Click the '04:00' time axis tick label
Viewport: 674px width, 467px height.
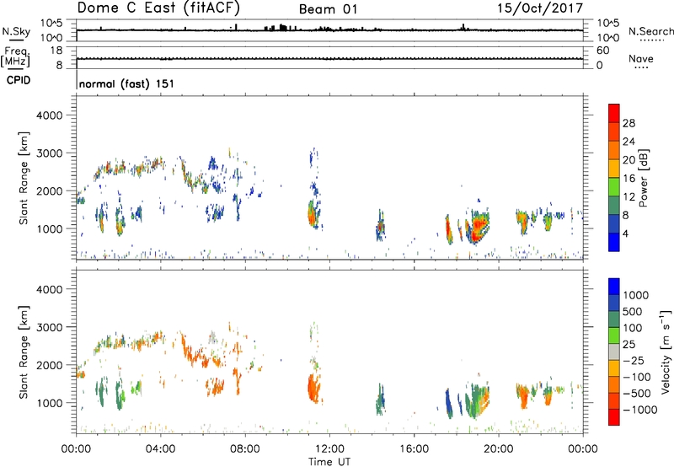[160, 449]
